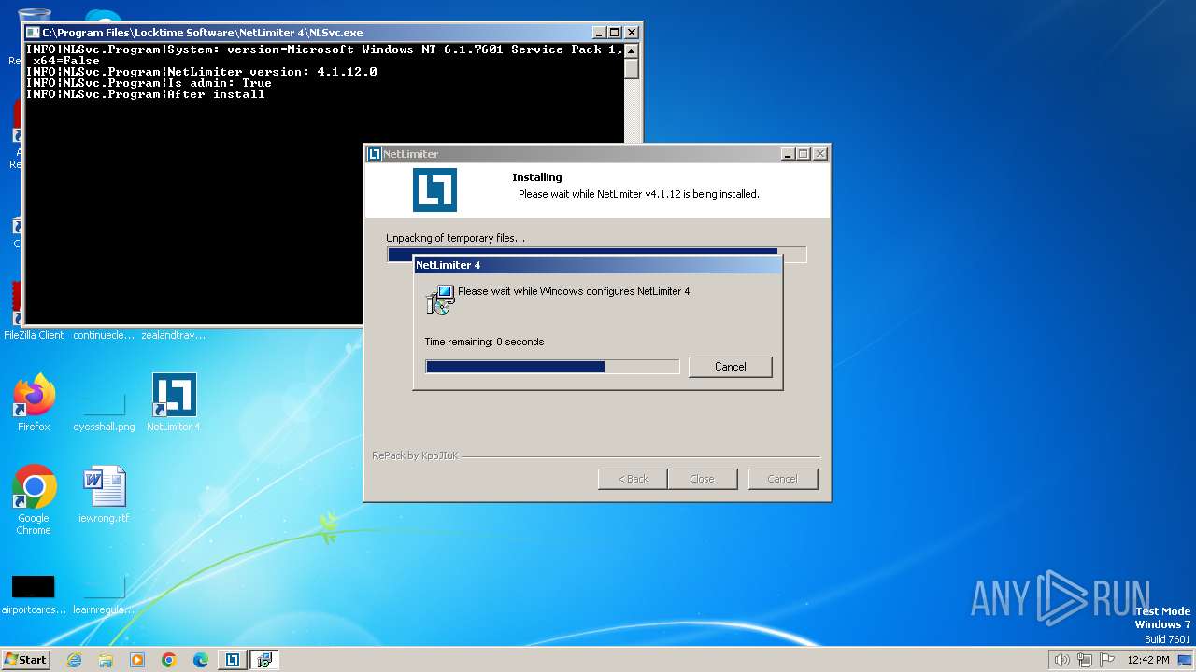Click the 'After install' console line
Screen dimensions: 1196x672
coord(145,94)
